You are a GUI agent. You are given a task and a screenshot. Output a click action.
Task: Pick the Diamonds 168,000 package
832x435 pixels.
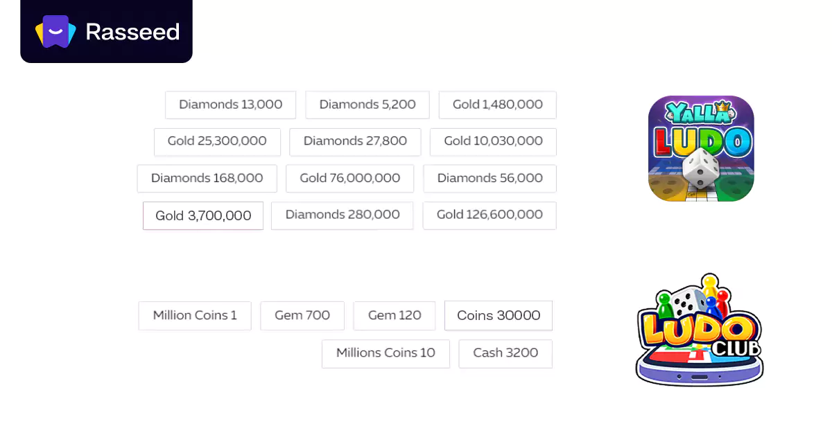207,178
